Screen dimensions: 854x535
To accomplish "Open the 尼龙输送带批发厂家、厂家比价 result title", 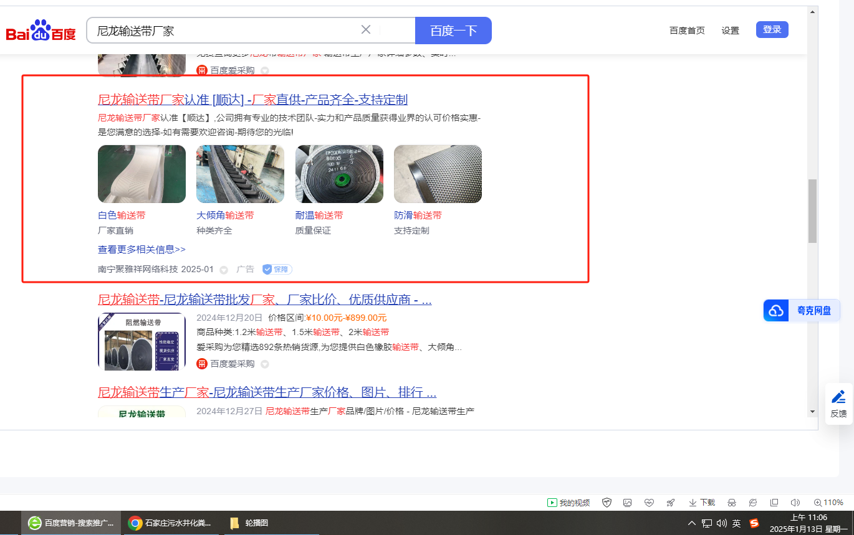I will (264, 300).
